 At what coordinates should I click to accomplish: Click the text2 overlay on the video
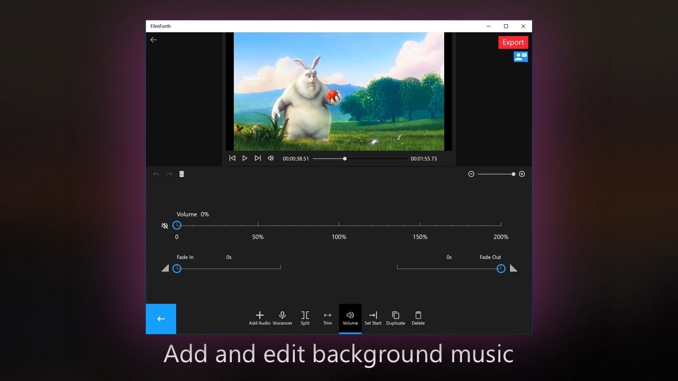(x=251, y=77)
